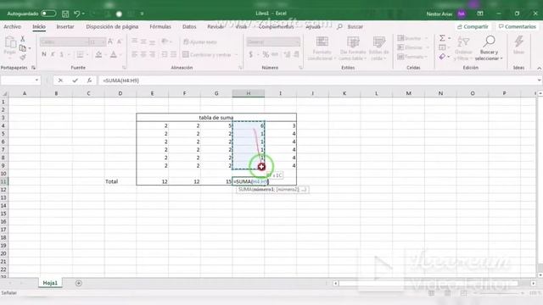
Task: Cancel formula entry with X icon
Action: (x=60, y=80)
